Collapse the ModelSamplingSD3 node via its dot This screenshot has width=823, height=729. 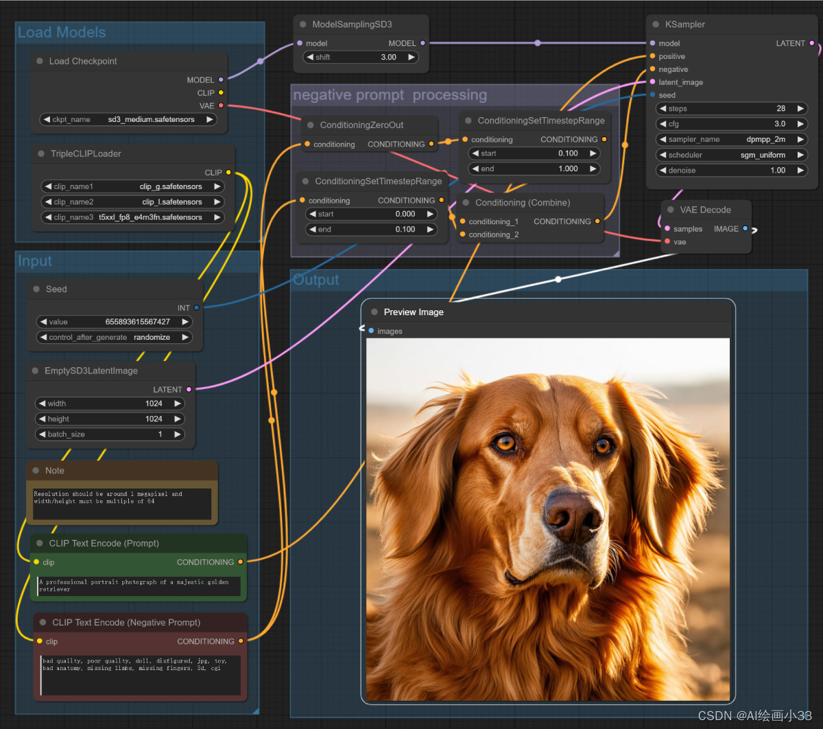pyautogui.click(x=303, y=24)
